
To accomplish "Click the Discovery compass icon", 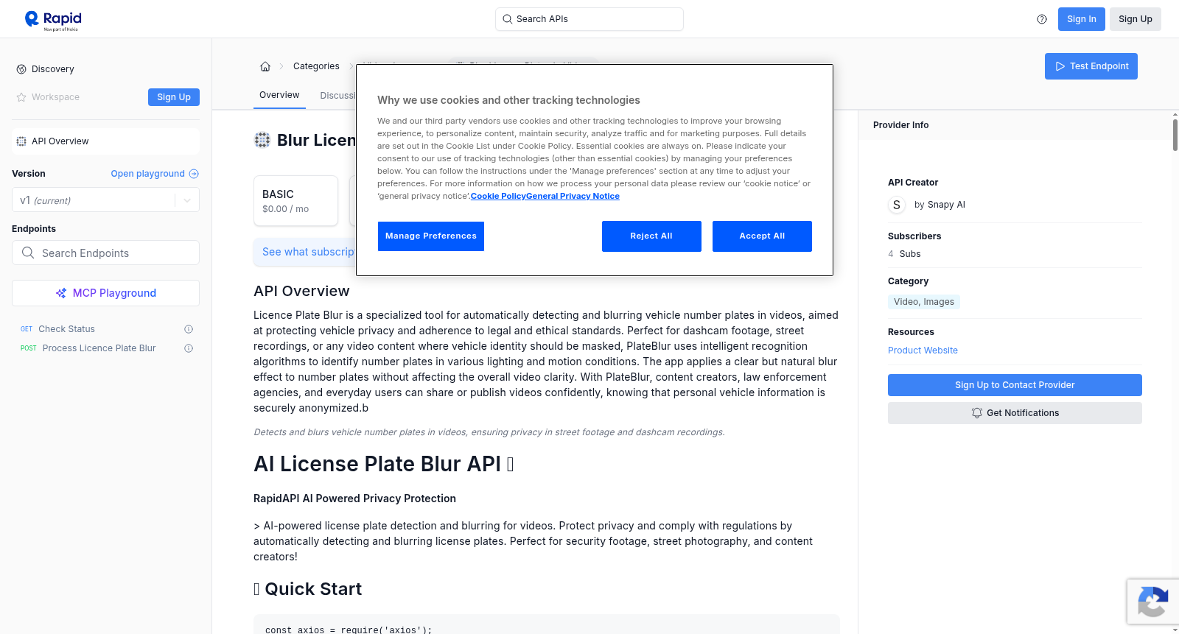I will [x=21, y=69].
